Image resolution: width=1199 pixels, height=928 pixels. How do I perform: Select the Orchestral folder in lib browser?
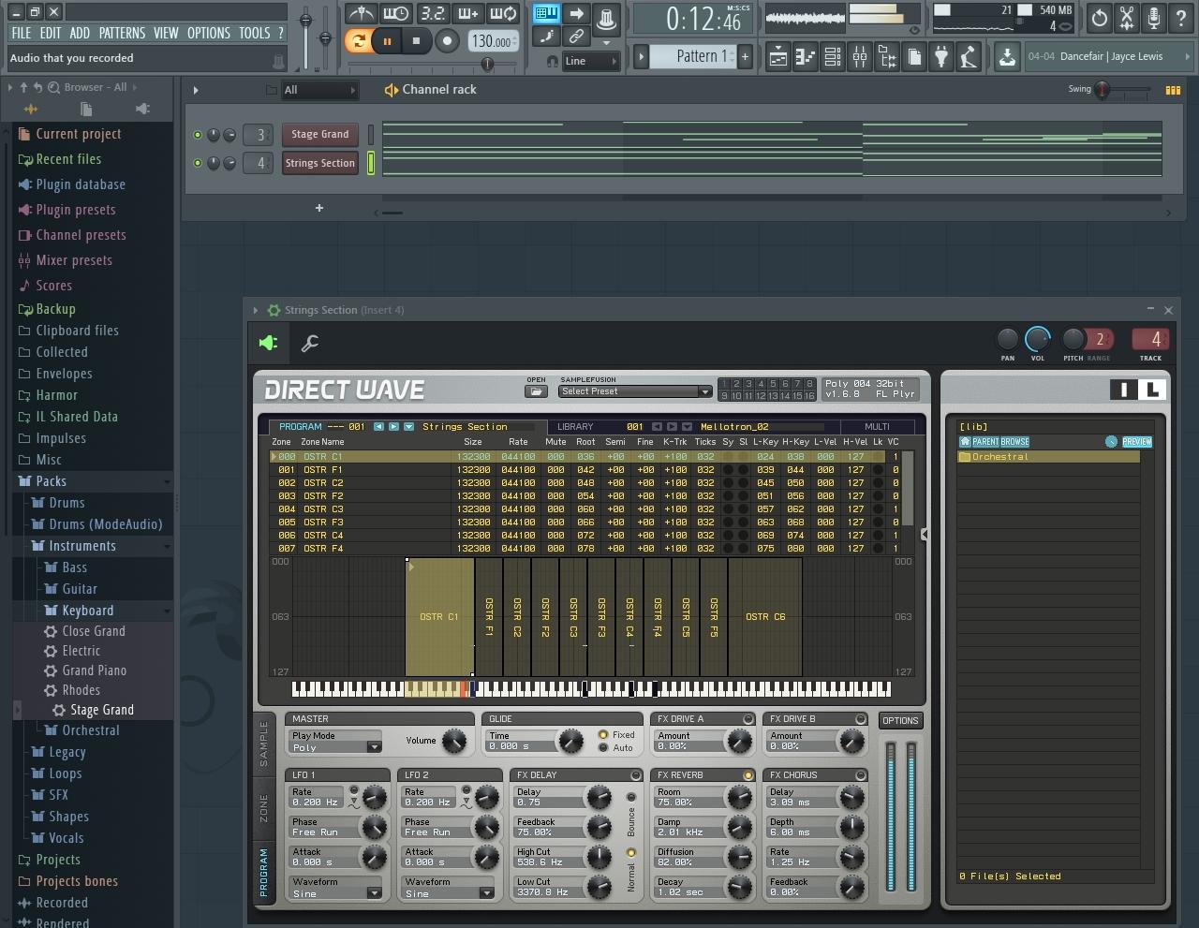pos(1048,457)
